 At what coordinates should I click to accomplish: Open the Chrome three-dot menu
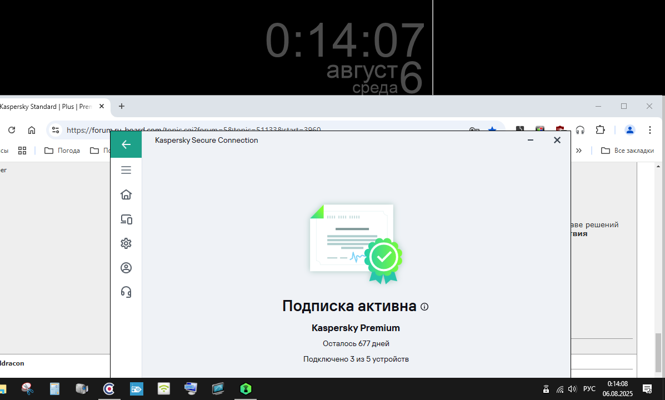650,130
